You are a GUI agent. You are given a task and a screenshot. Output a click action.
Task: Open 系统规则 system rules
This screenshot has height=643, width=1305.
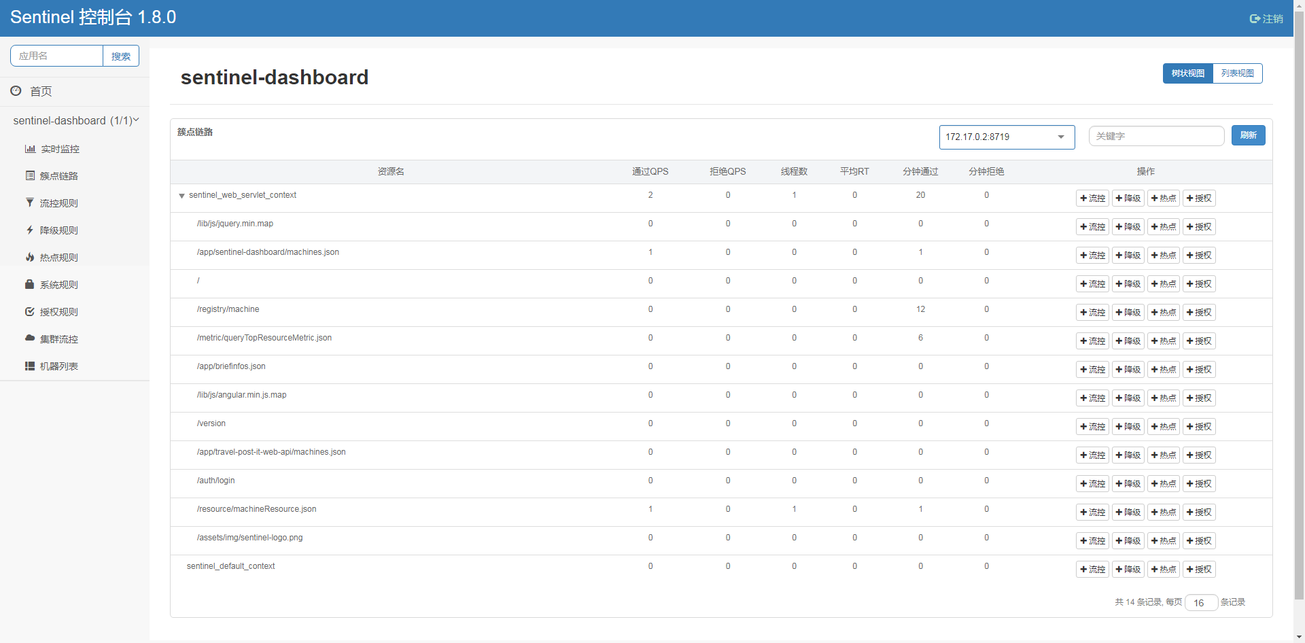click(x=60, y=284)
